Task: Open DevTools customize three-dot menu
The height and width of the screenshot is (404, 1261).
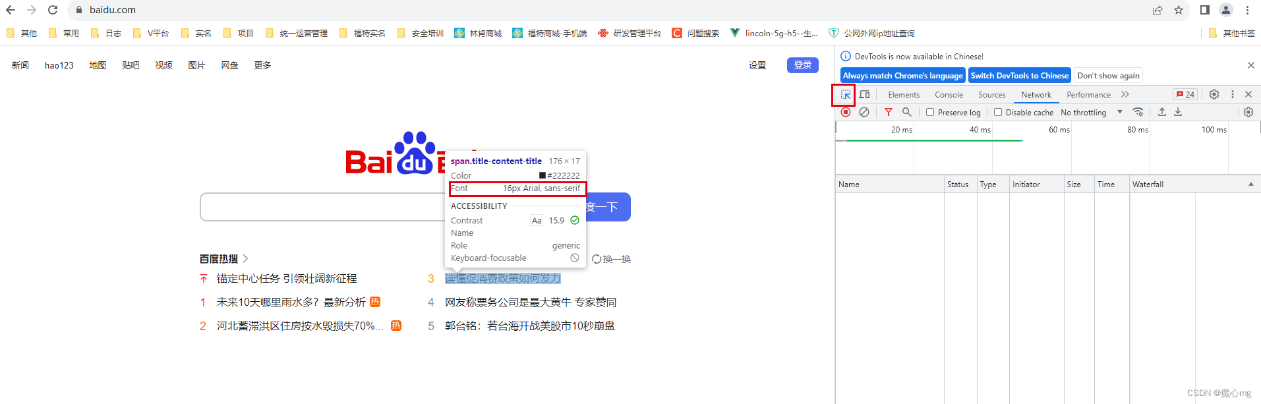Action: point(1233,94)
